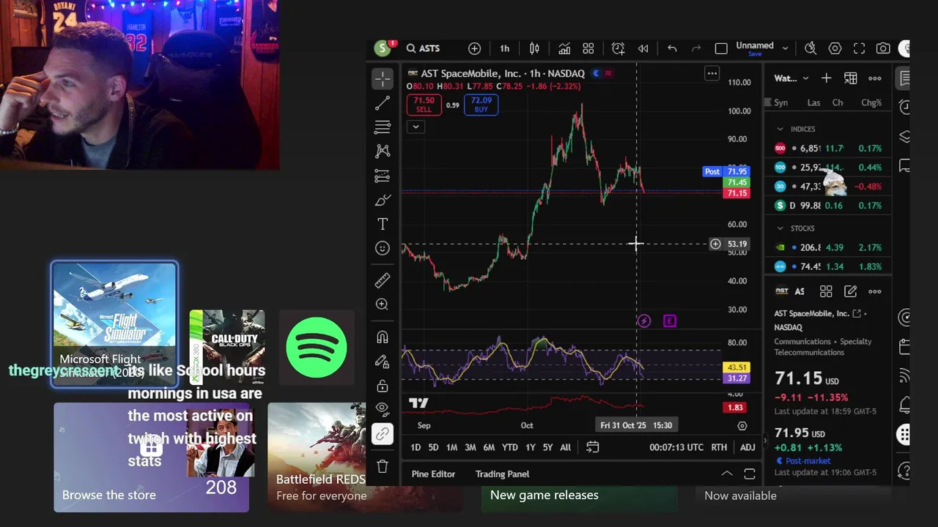Open the go to date calendar
The width and height of the screenshot is (938, 527).
coord(592,447)
